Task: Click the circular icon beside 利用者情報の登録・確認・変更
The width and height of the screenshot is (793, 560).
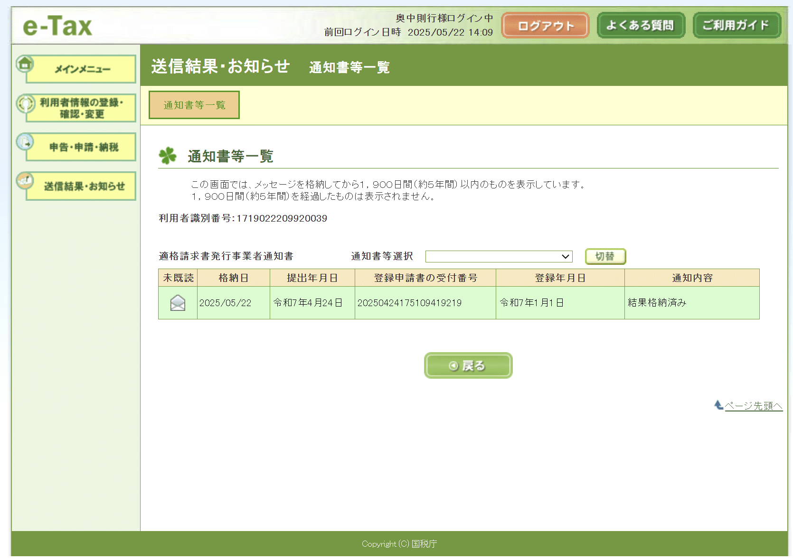Action: pyautogui.click(x=25, y=103)
